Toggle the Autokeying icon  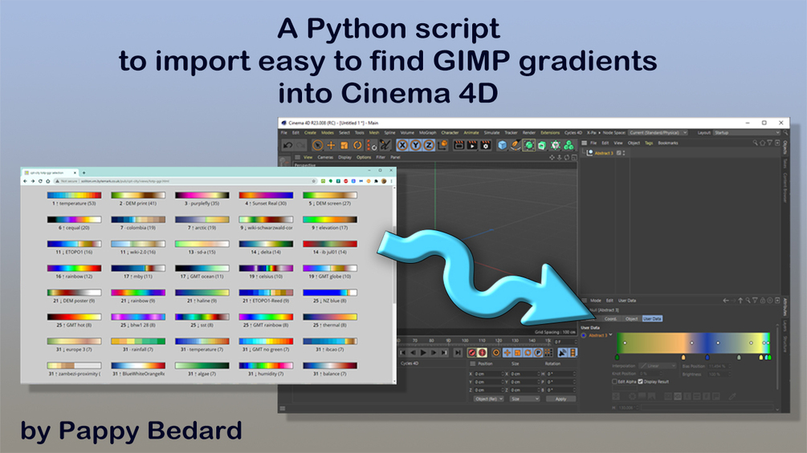tap(483, 352)
